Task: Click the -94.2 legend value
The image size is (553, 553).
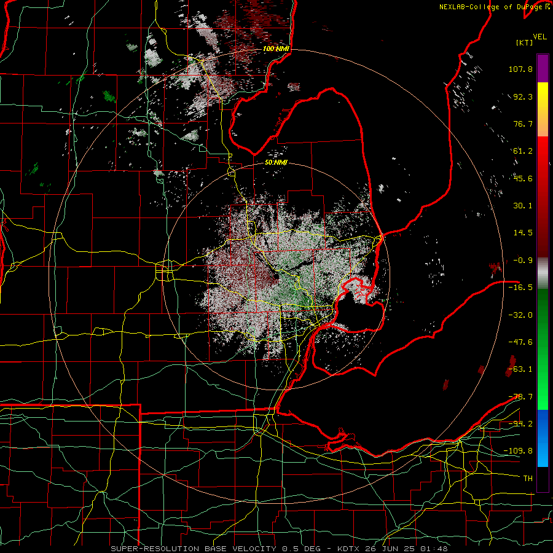Action: click(x=520, y=423)
